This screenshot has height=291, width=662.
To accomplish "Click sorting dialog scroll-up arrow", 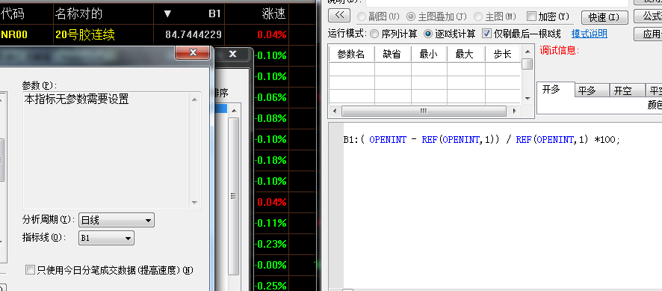I will coord(234,111).
